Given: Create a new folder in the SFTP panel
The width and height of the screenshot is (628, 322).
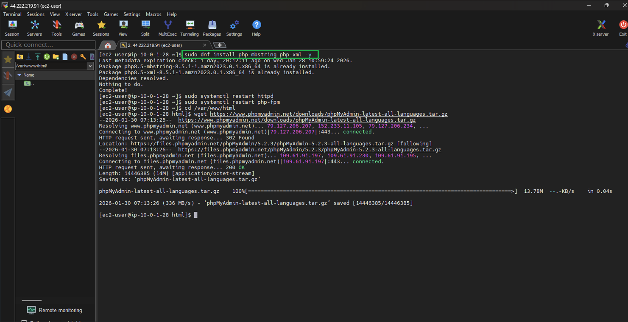Looking at the screenshot, I should [x=55, y=56].
